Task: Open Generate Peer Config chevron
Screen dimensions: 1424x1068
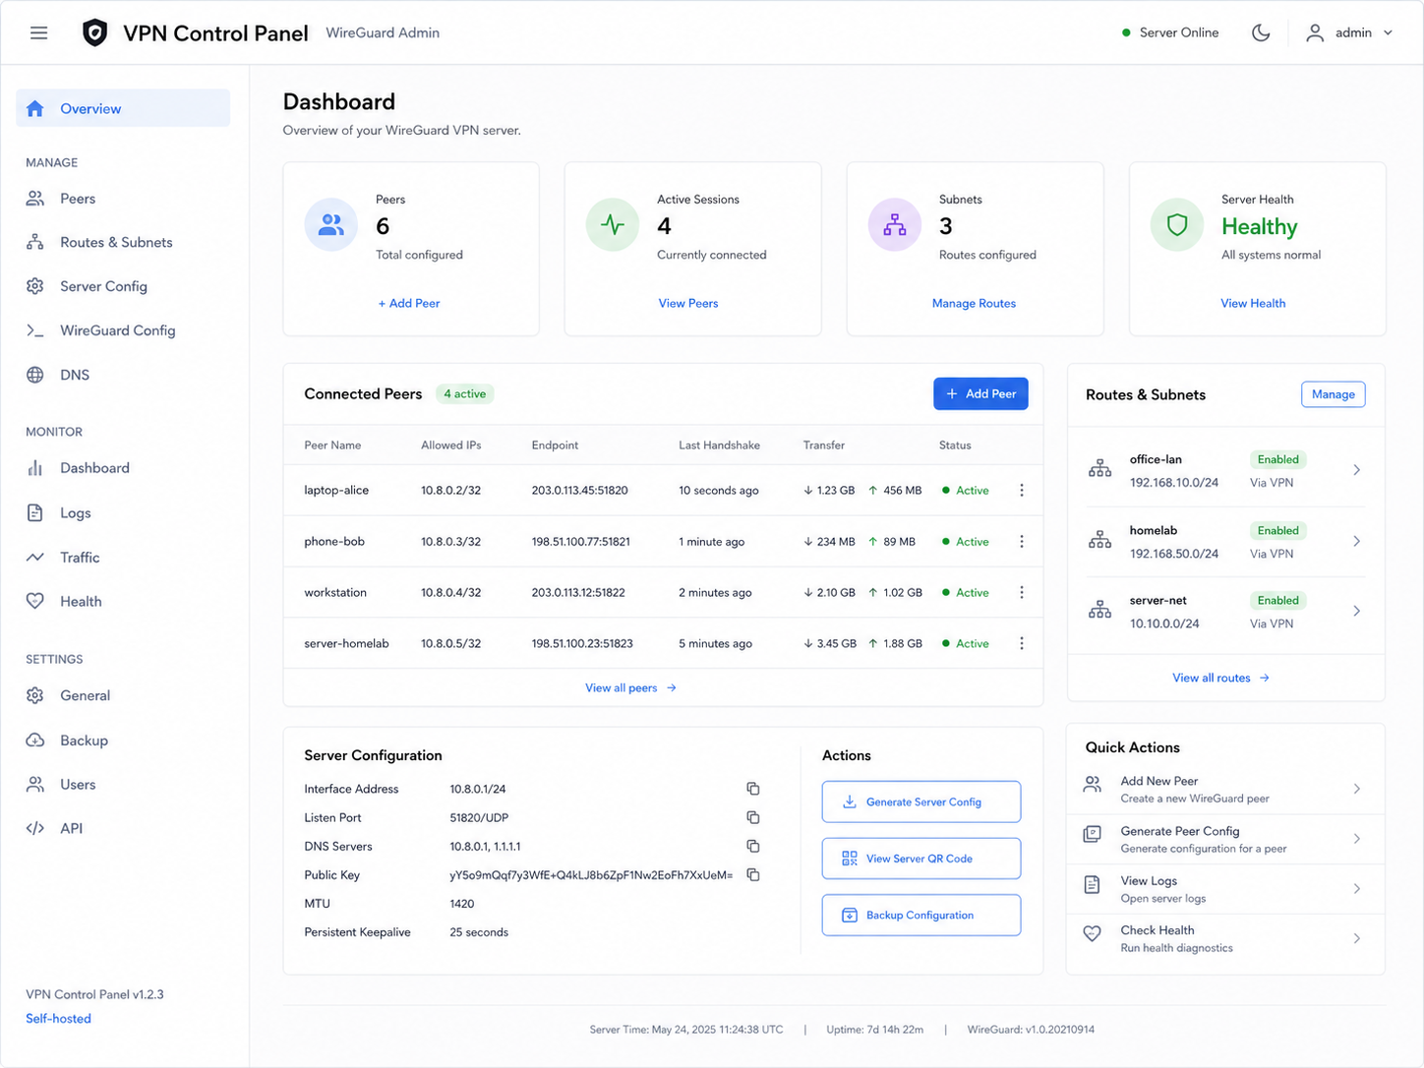Action: pyautogui.click(x=1357, y=839)
